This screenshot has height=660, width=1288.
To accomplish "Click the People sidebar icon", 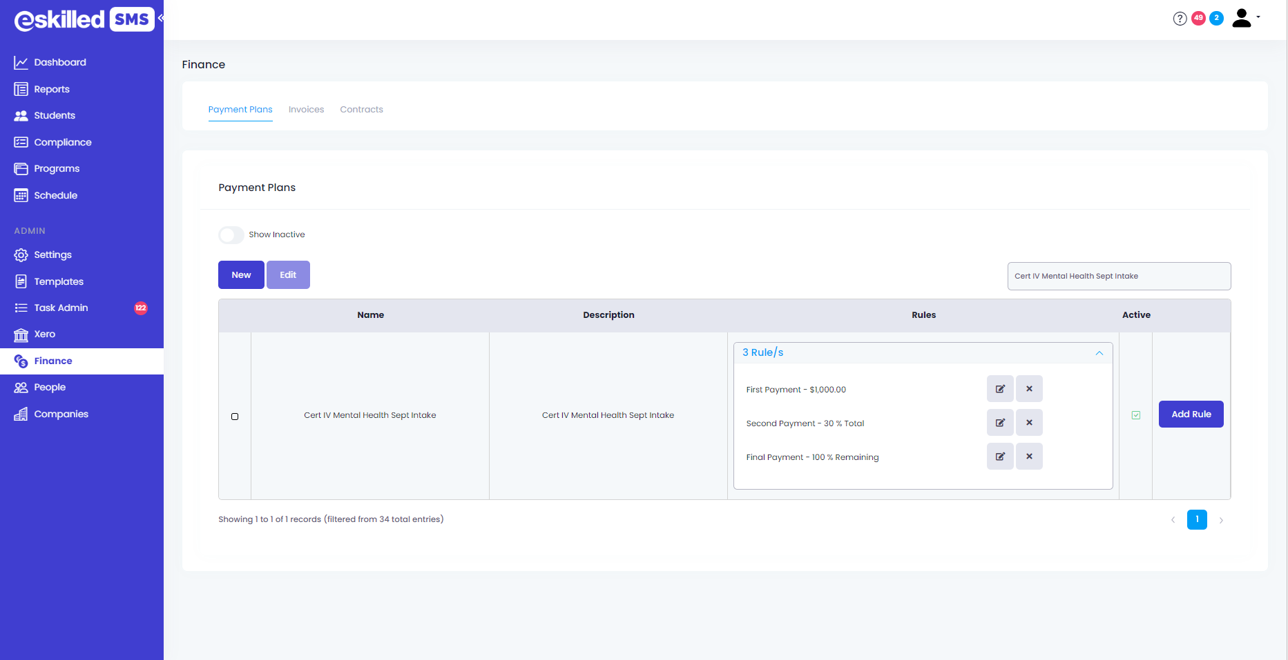I will (x=21, y=388).
